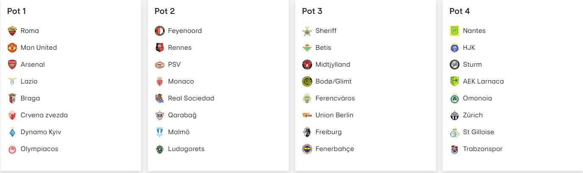Select the Fenerbahçe crest icon
583x173 pixels.
307,149
